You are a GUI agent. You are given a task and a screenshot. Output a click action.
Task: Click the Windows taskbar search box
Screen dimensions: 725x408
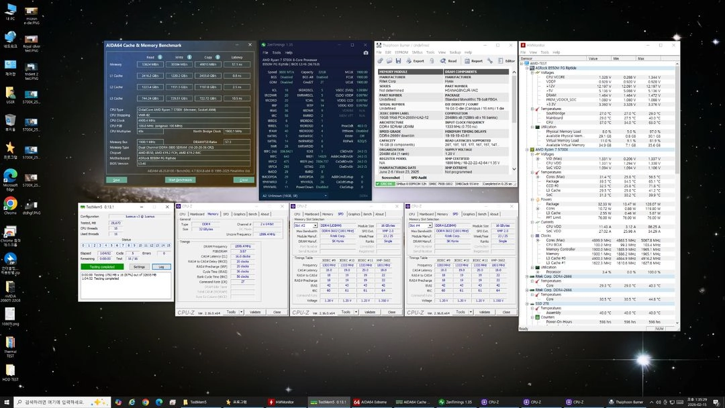(62, 402)
